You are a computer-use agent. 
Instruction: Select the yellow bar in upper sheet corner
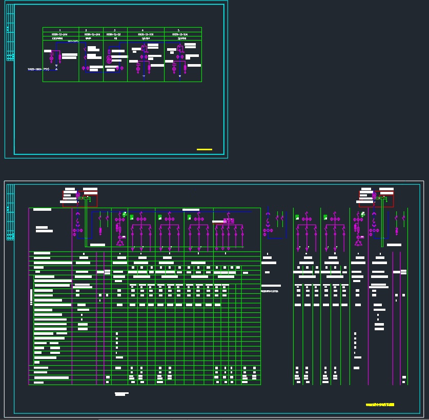click(204, 149)
